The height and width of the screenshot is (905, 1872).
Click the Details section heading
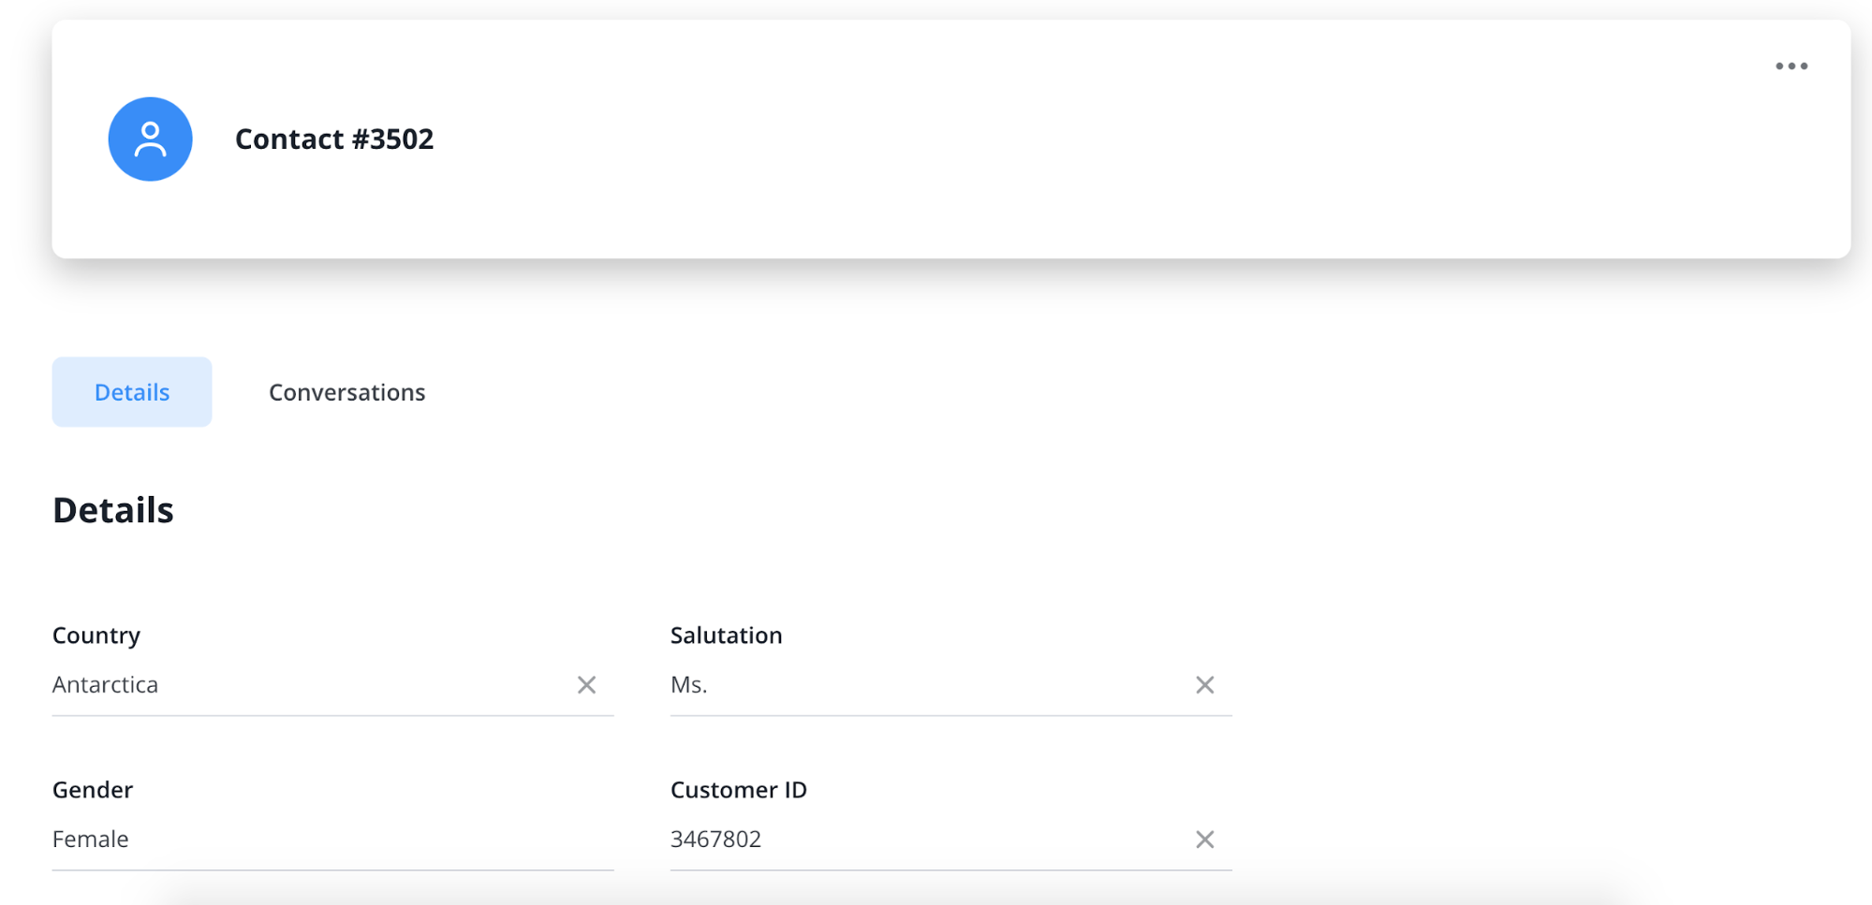tap(112, 509)
